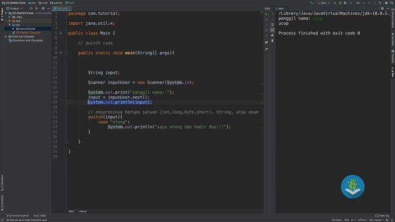This screenshot has height=222, width=395.
Task: Click the highlighted println(input) line in the editor
Action: [120, 102]
